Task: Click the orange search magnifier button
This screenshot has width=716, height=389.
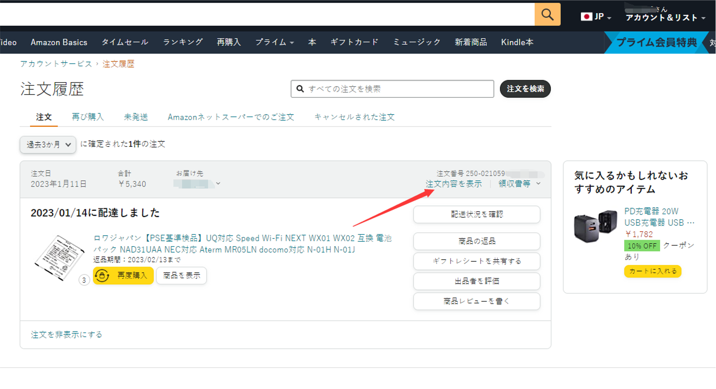Action: pyautogui.click(x=547, y=14)
